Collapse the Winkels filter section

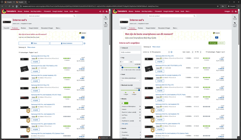point(123,99)
